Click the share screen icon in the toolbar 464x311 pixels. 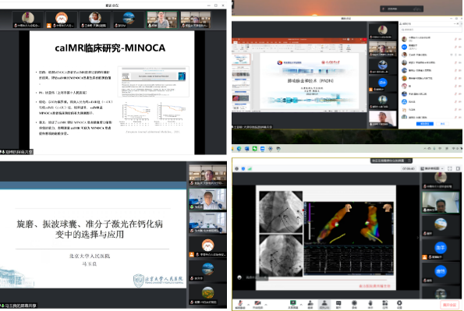pyautogui.click(x=293, y=304)
